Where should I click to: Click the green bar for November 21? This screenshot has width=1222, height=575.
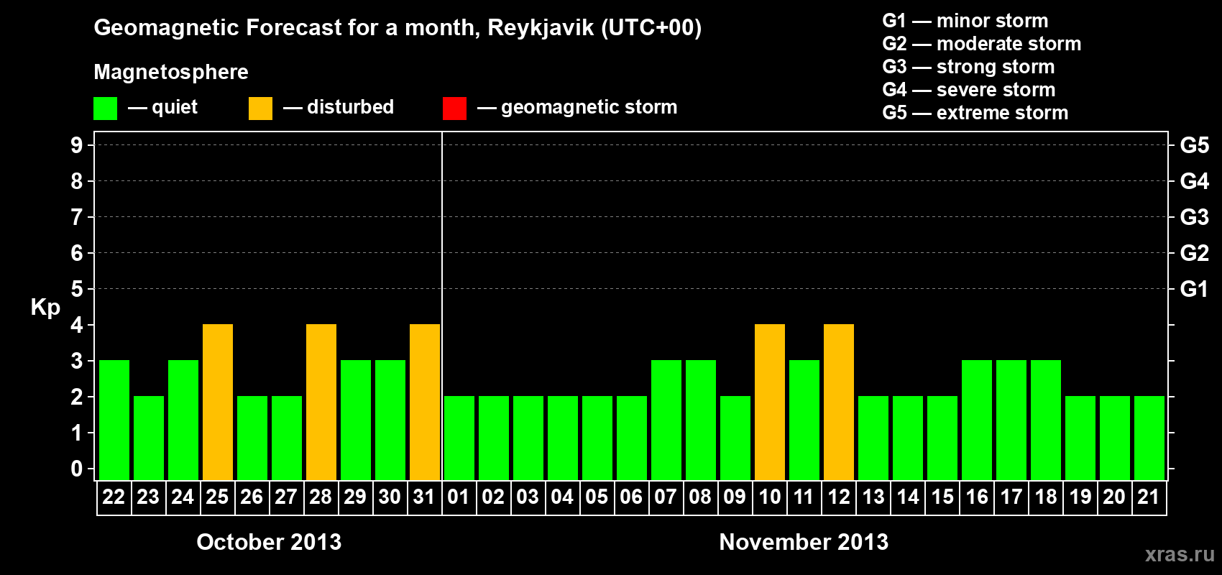(1149, 438)
